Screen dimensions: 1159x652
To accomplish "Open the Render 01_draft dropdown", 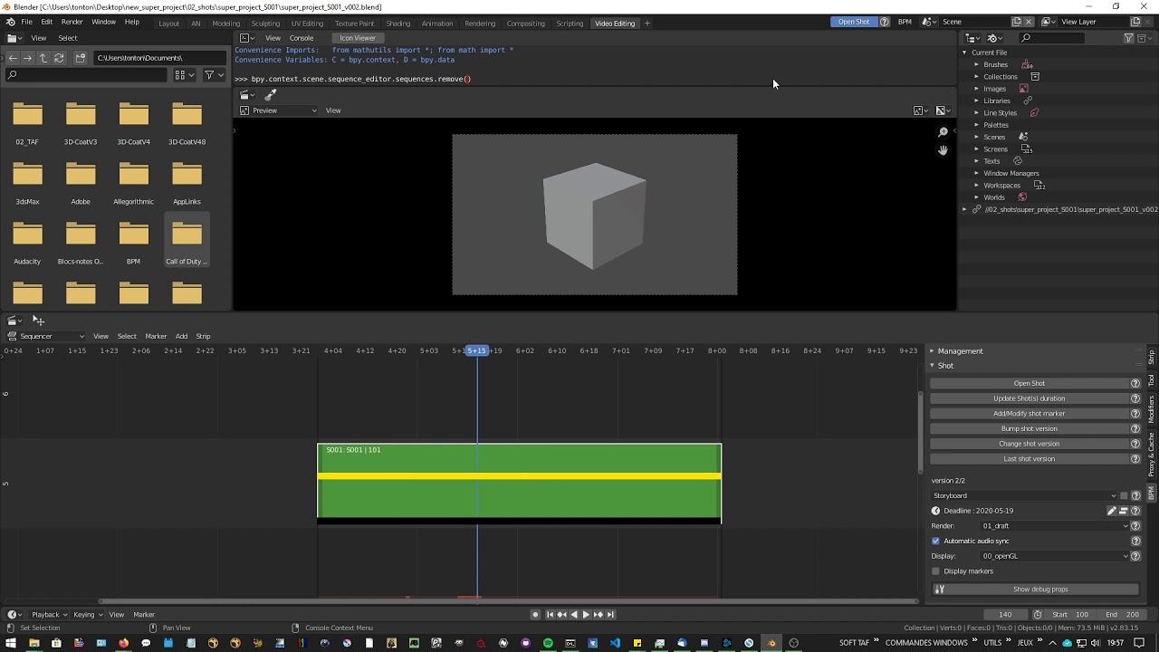I will click(x=1055, y=526).
